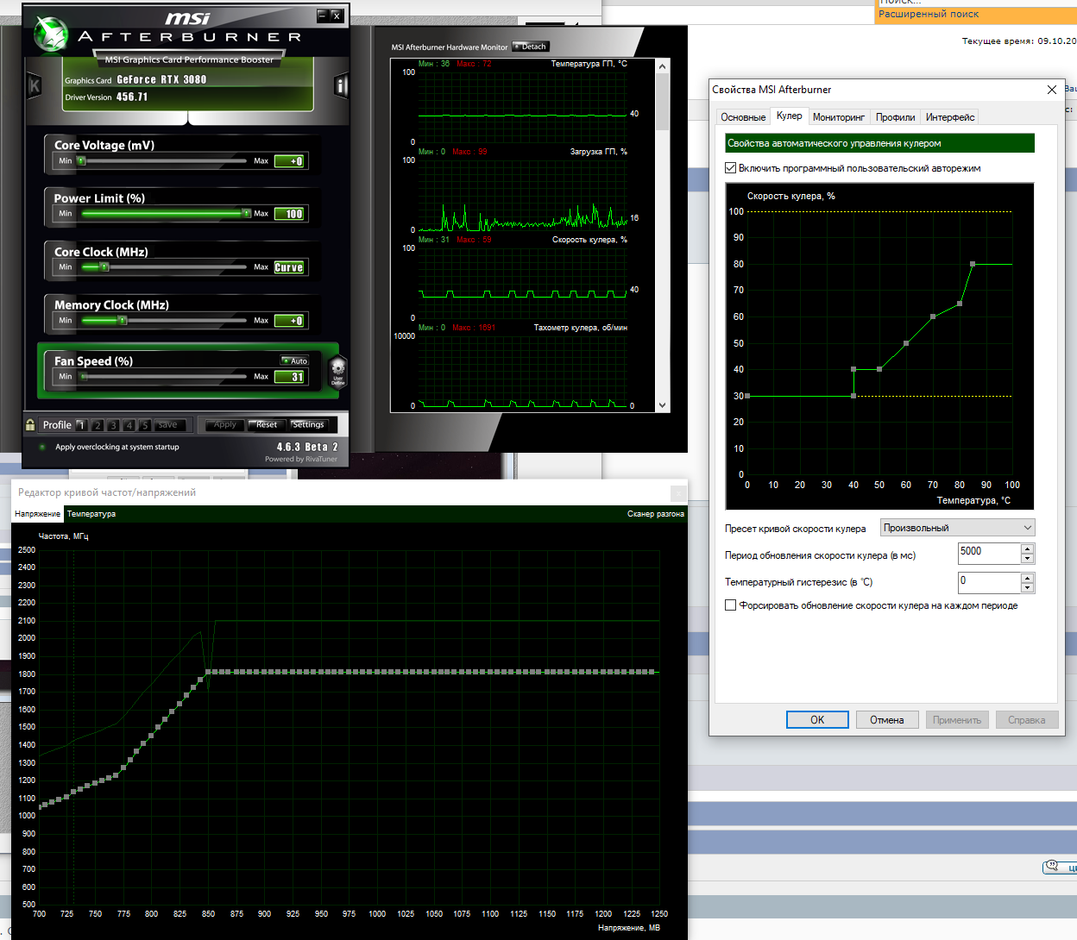Screen dimensions: 1077x940
Task: Decrease the fan update period stepper
Action: click(1027, 559)
